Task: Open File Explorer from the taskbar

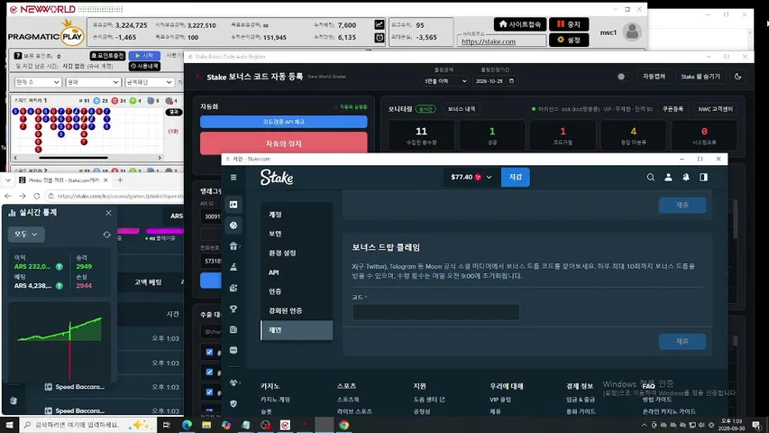Action: pos(206,425)
